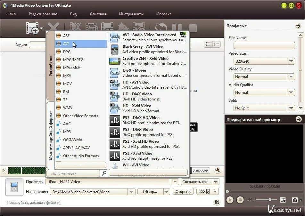Adjust the preview volume slider

pyautogui.click(x=266, y=200)
